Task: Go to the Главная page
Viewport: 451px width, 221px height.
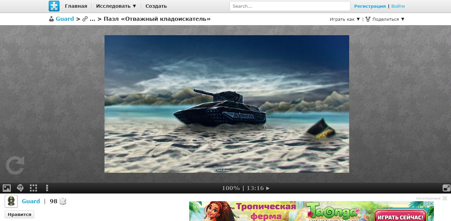Action: point(76,6)
